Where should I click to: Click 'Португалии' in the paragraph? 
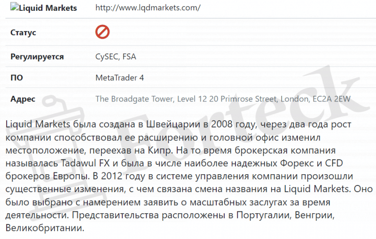[264, 215]
